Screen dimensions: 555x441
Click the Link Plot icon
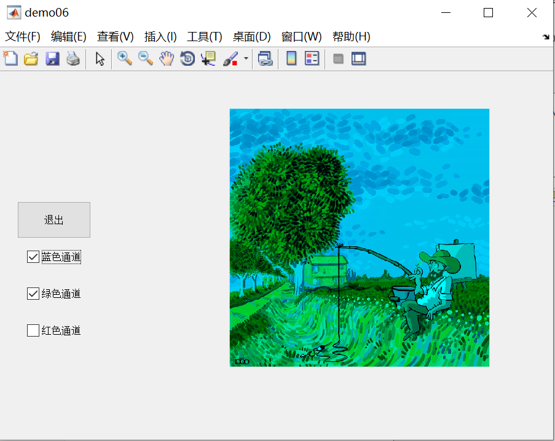click(x=265, y=58)
